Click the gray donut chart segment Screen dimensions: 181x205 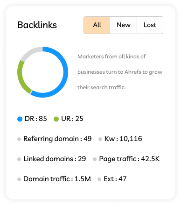coord(30,52)
